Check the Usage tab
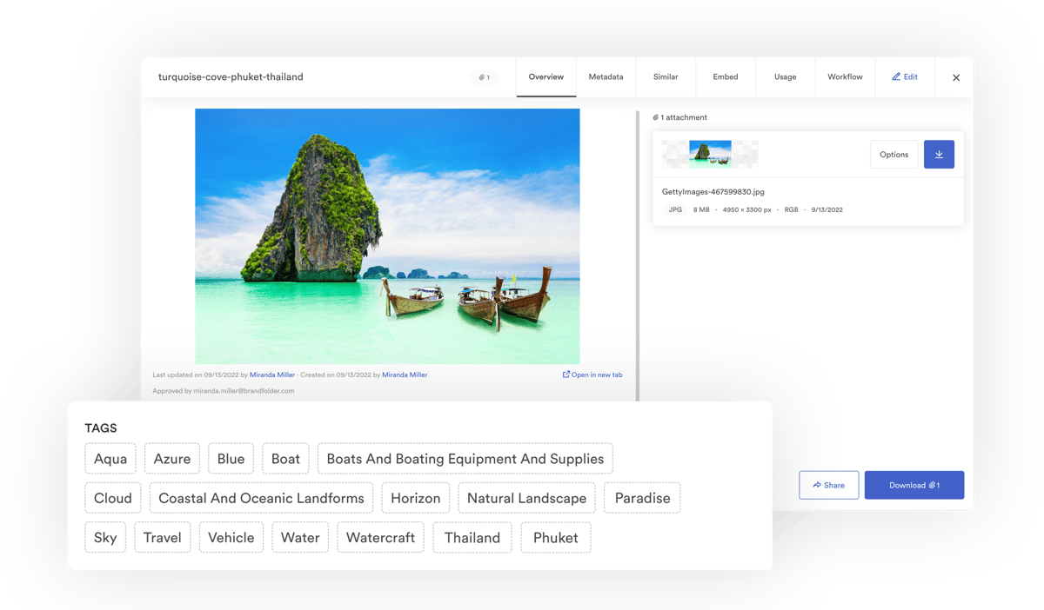Image resolution: width=1044 pixels, height=610 pixels. 785,76
